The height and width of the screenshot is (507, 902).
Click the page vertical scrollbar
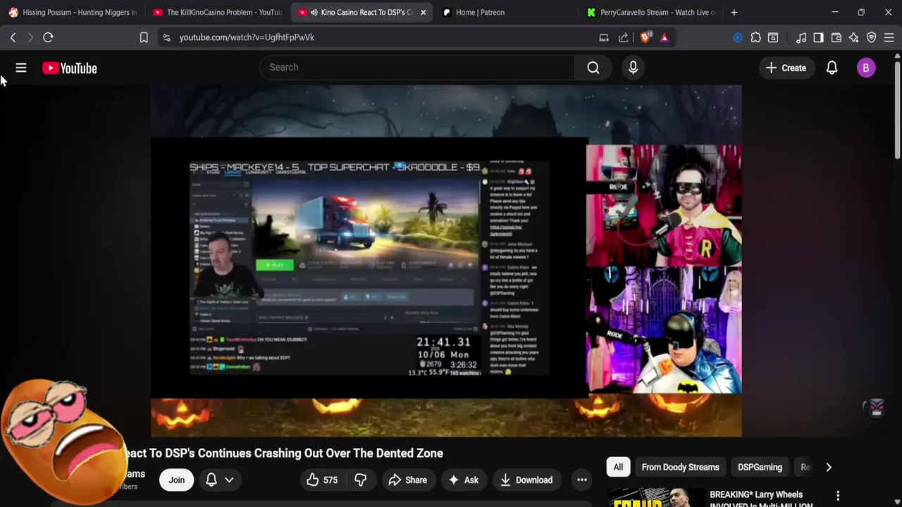click(897, 109)
